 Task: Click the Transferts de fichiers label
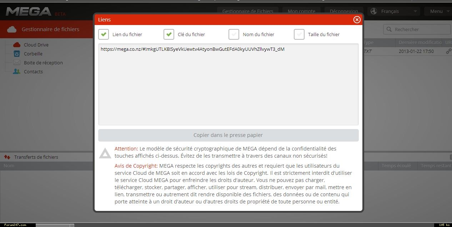click(x=36, y=157)
